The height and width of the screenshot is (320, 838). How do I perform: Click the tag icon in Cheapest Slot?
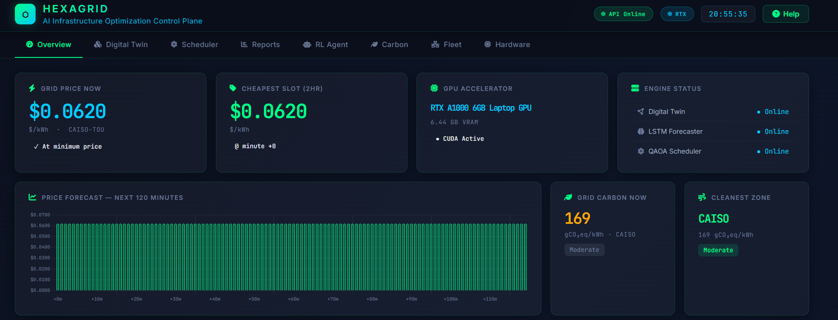233,88
